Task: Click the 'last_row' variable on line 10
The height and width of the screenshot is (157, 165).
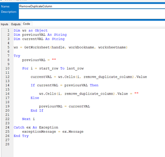Action: [x=75, y=68]
